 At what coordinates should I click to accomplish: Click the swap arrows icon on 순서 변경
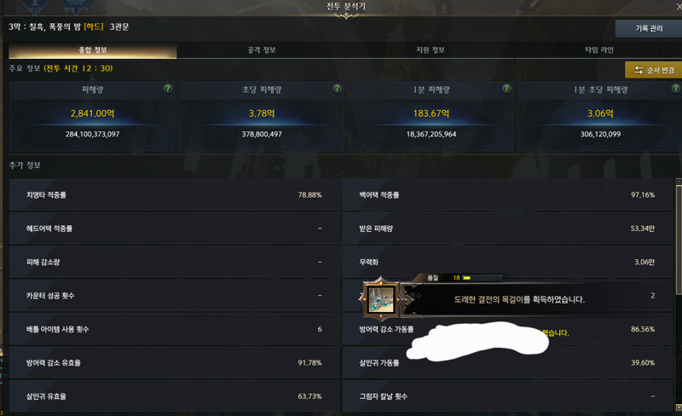click(639, 70)
